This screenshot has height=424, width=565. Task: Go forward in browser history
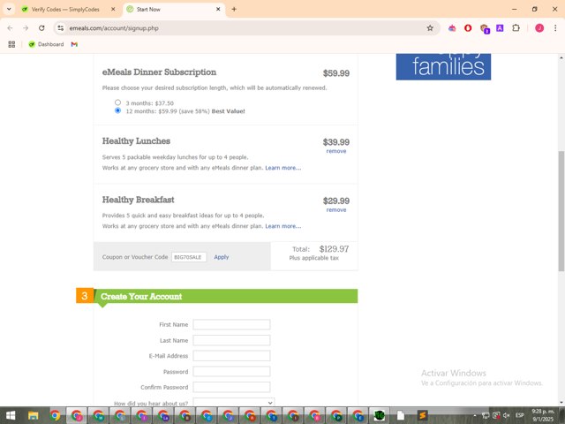[x=26, y=28]
